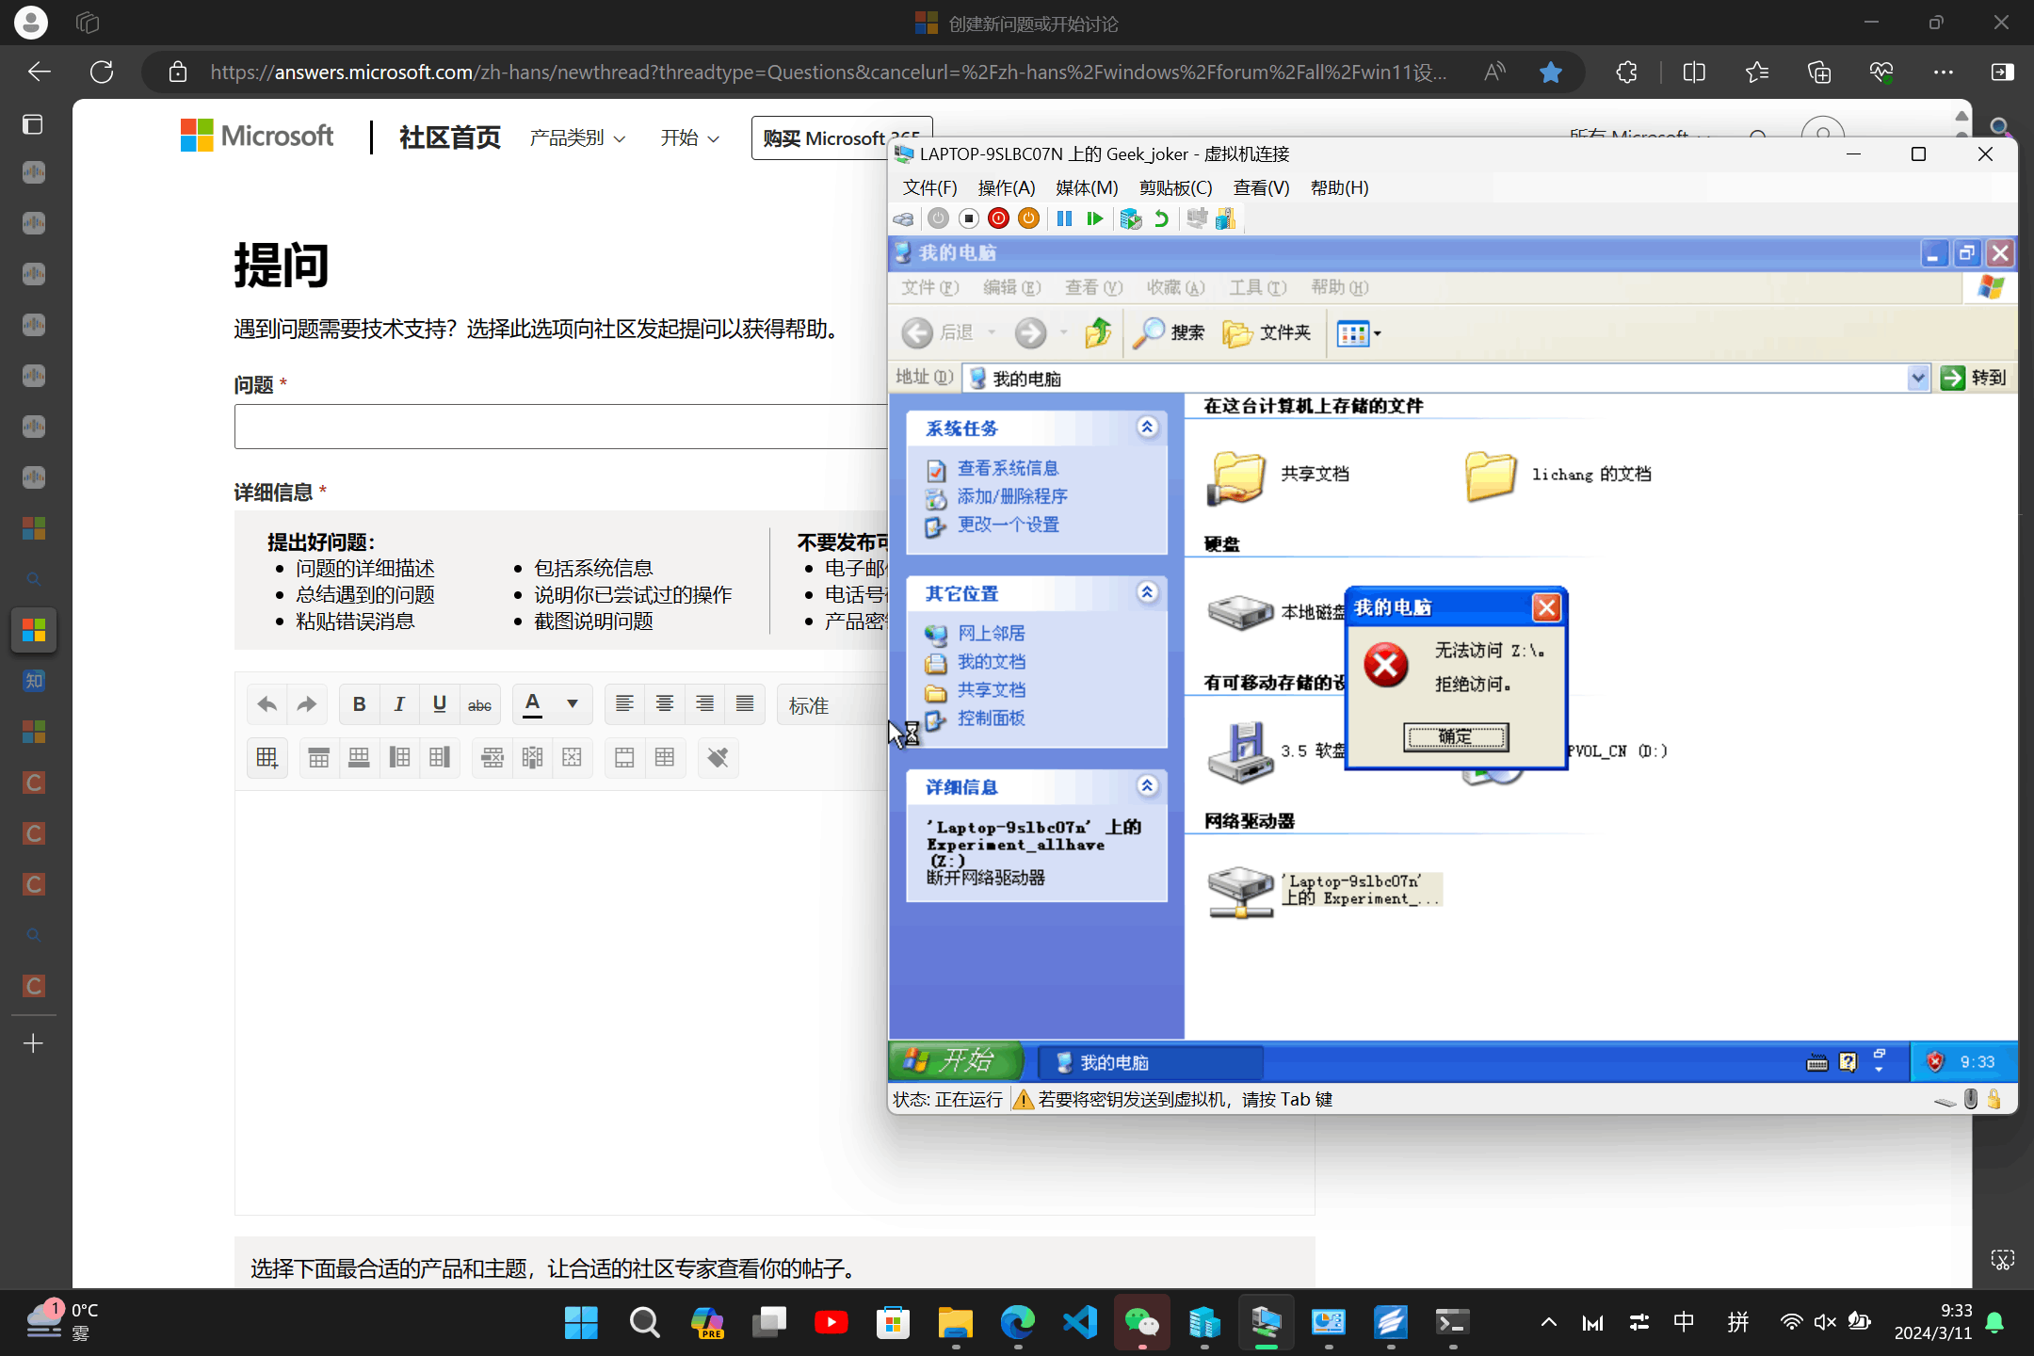Click Ctrl+Alt+Del icon in VM toolbar
Image resolution: width=2034 pixels, height=1356 pixels.
(x=903, y=218)
